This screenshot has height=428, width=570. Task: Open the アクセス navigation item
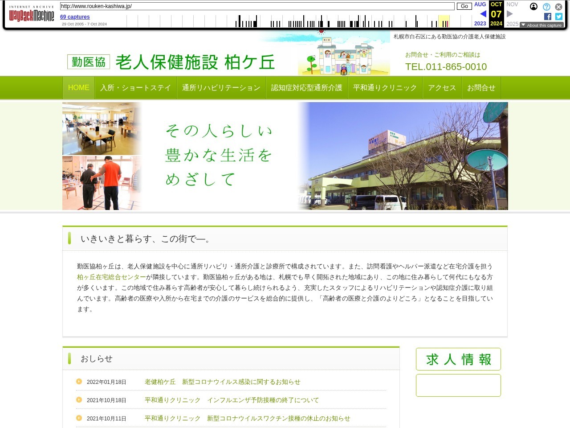coord(442,88)
